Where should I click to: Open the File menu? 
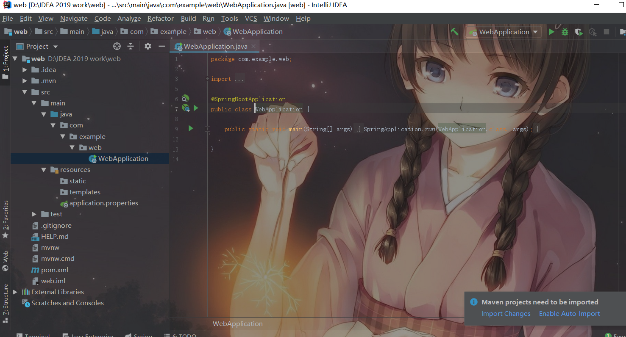tap(8, 18)
